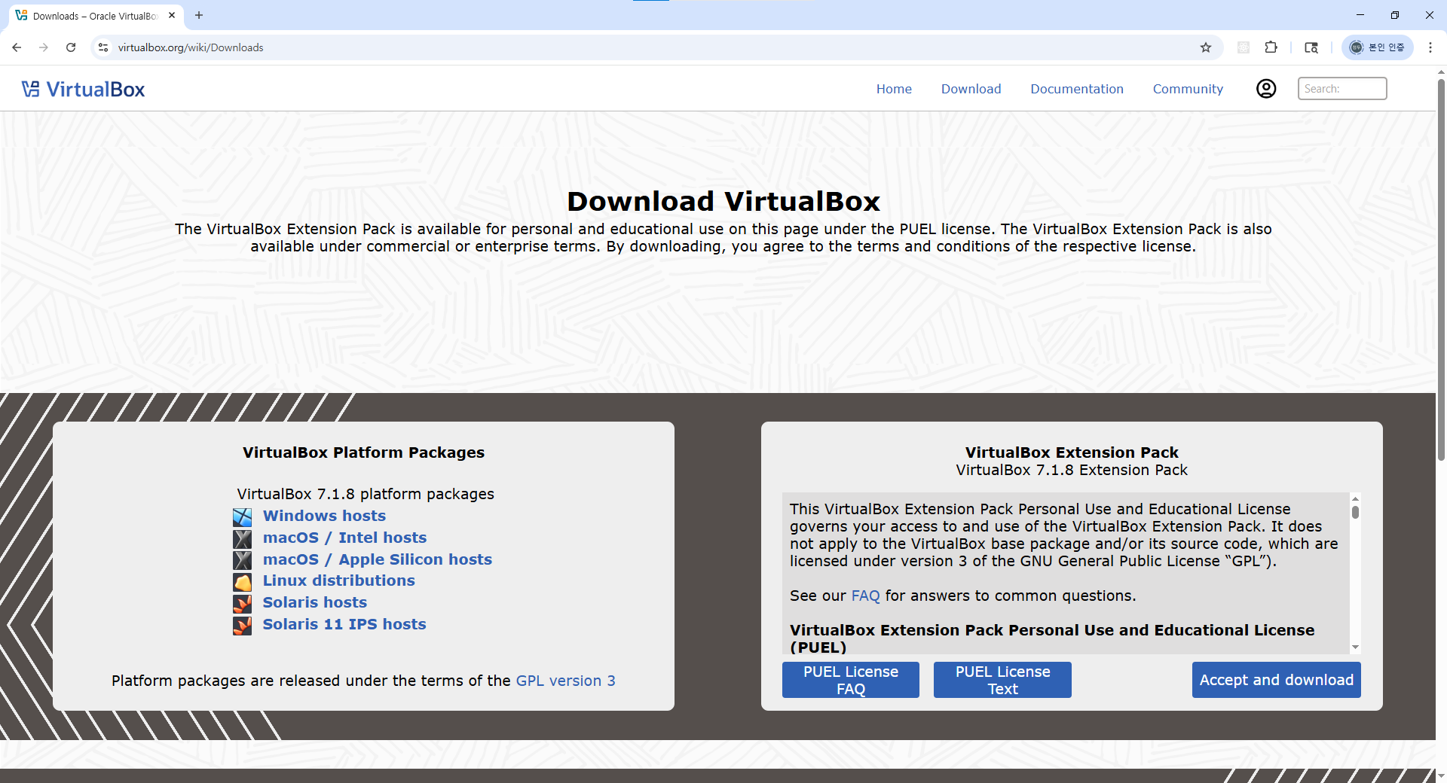
Task: Click the faded extension icon beside the star
Action: pyautogui.click(x=1244, y=47)
